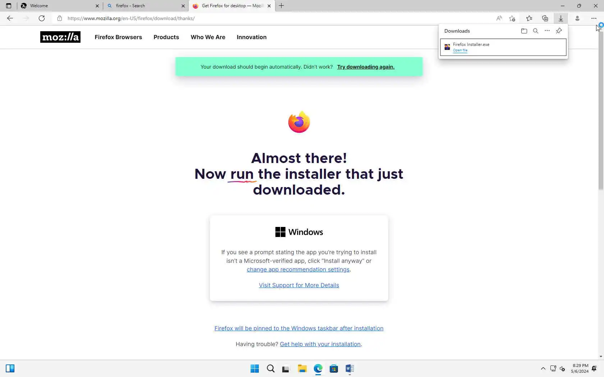Screen dimensions: 604x377
Task: Search downloads using the magnifier icon
Action: 536,31
